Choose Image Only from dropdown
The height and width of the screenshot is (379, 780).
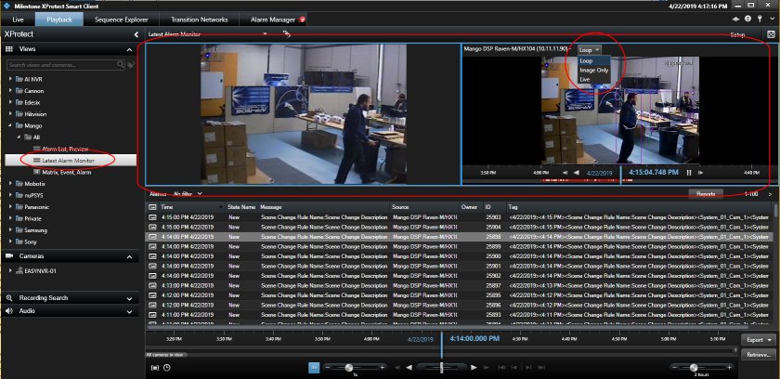594,70
